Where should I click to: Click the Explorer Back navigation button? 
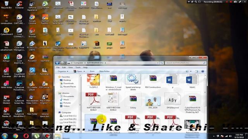(57, 63)
